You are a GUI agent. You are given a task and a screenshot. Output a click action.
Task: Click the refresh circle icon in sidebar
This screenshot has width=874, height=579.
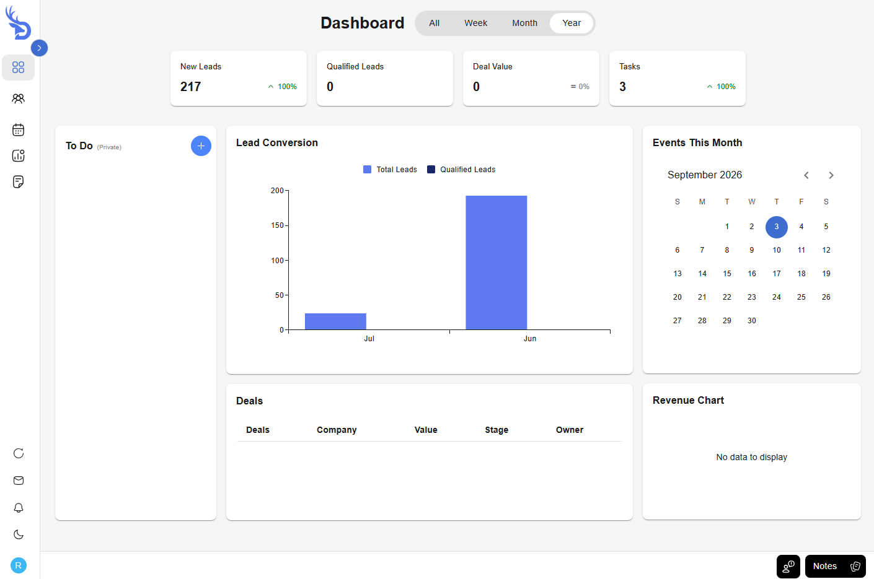point(19,453)
